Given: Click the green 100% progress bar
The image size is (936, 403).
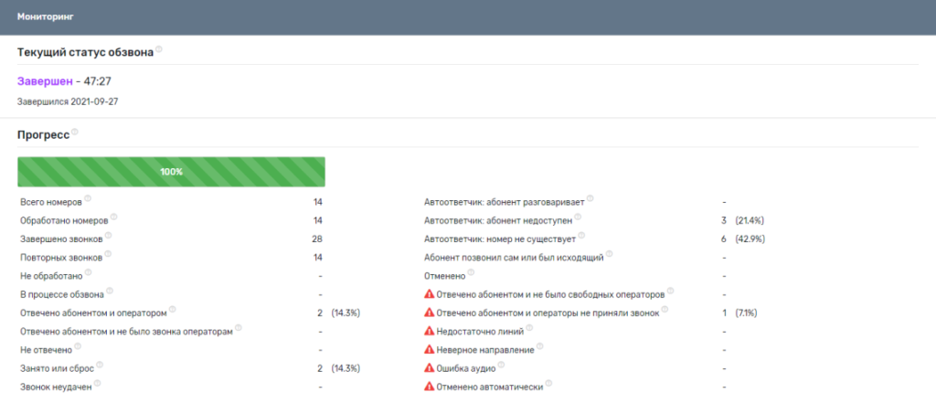Looking at the screenshot, I should pyautogui.click(x=171, y=172).
